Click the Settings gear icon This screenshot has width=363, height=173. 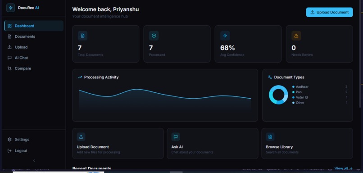[9, 139]
